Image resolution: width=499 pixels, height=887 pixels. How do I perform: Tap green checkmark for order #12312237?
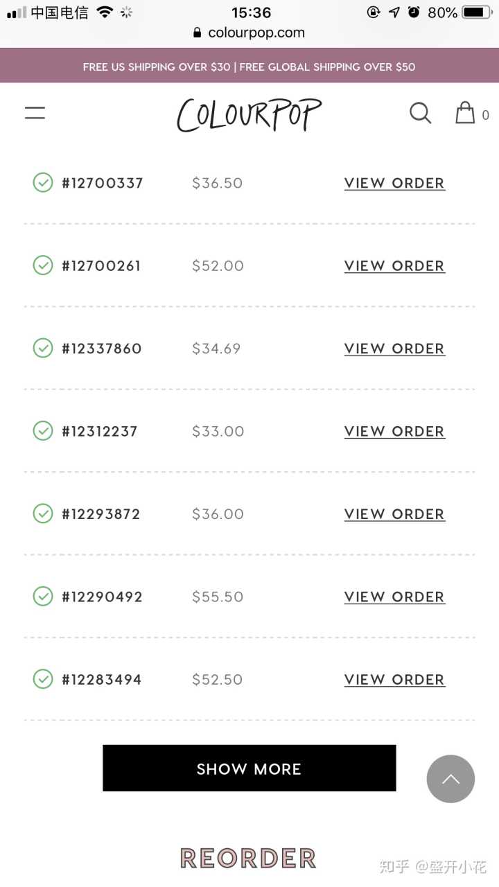coord(43,431)
